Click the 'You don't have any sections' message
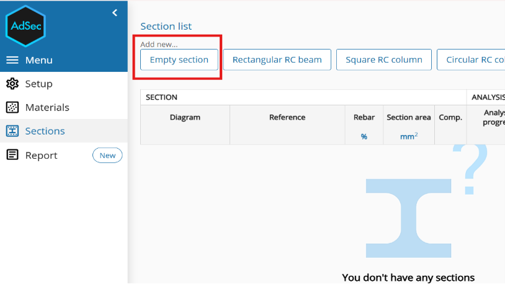505x284 pixels. pos(408,278)
